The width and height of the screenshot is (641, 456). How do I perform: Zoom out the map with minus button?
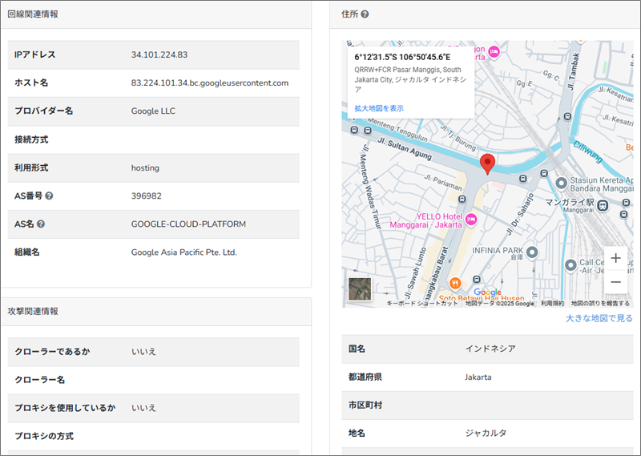coord(615,282)
